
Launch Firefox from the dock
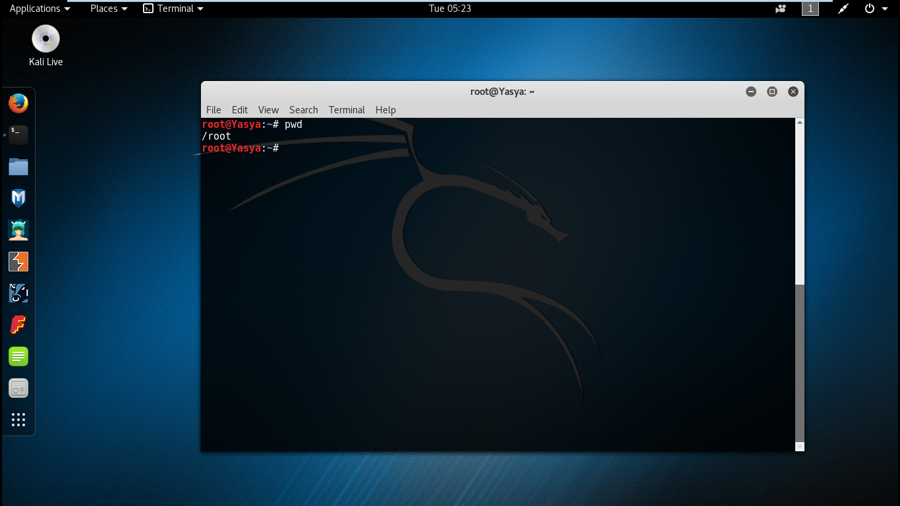tap(18, 103)
